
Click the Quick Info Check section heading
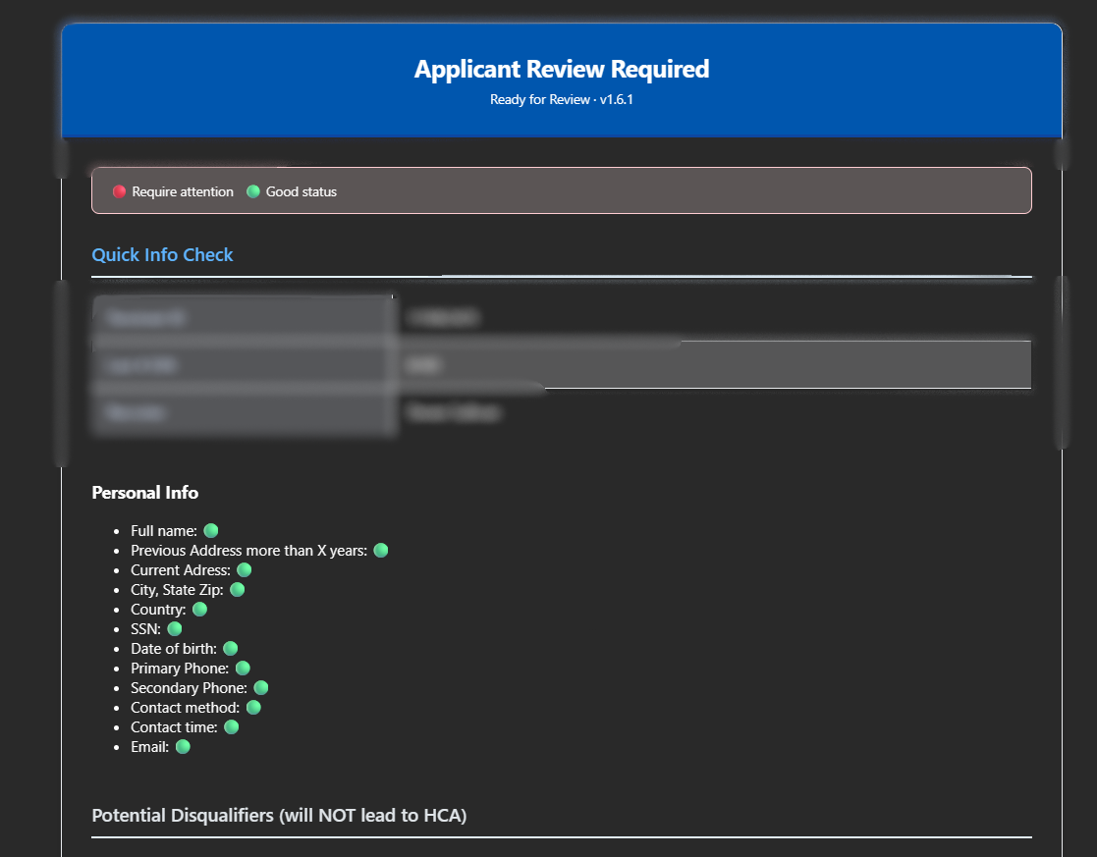pos(162,255)
